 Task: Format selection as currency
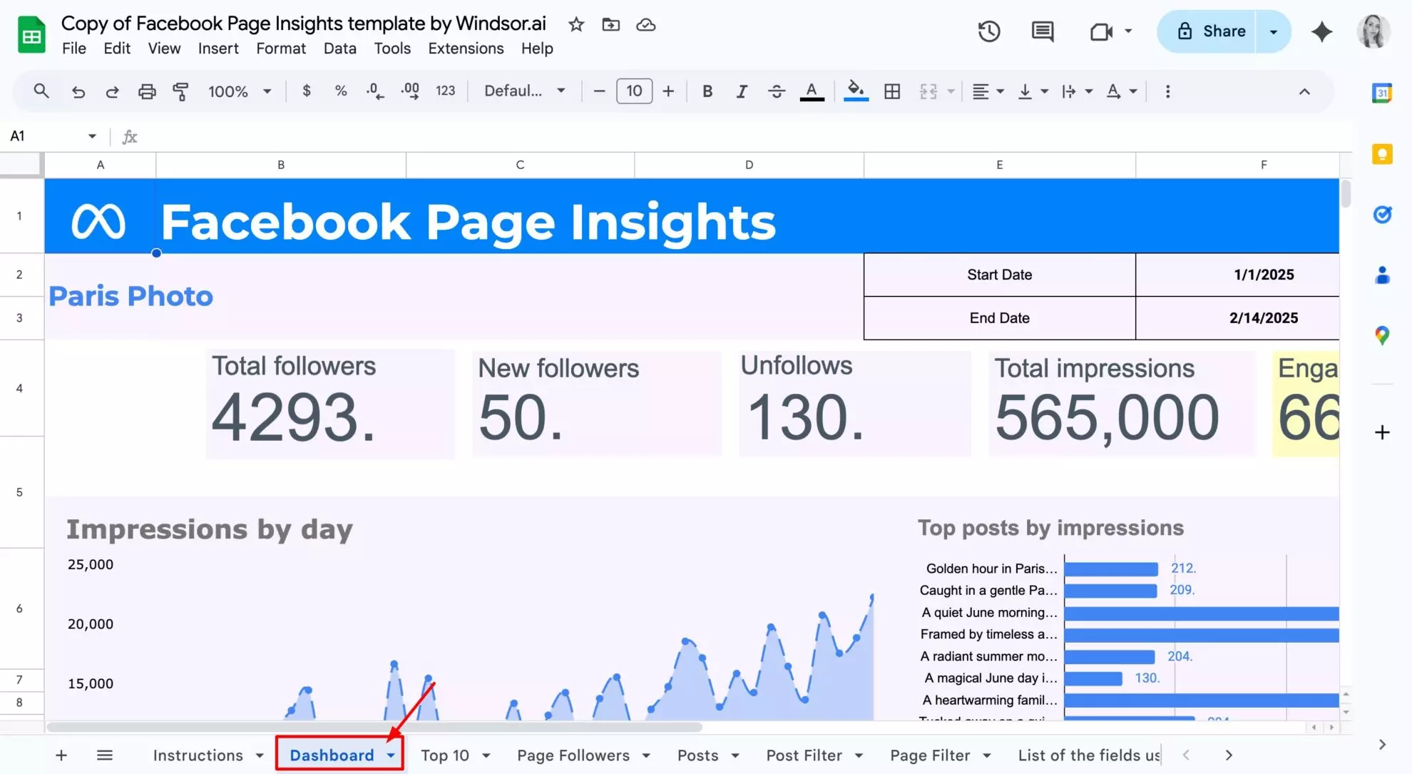pyautogui.click(x=307, y=91)
